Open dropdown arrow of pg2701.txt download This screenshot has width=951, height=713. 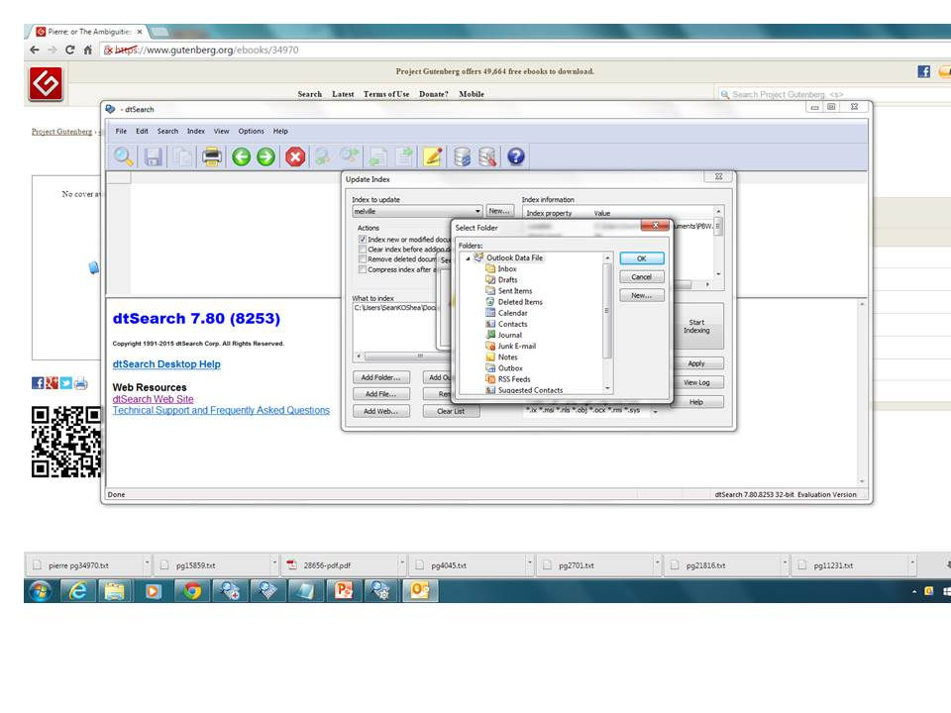657,563
